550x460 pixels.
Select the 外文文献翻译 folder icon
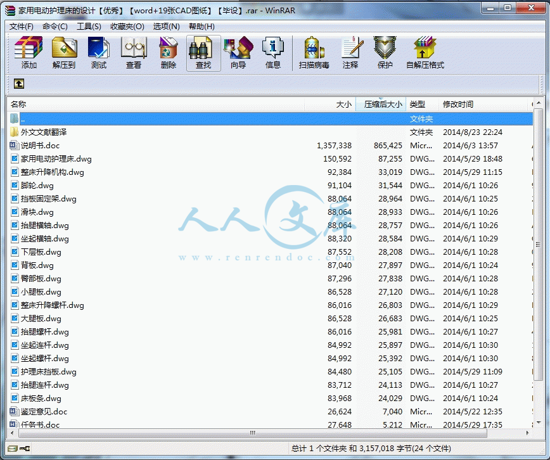click(14, 132)
